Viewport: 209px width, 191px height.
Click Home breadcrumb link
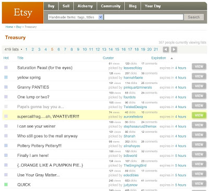pyautogui.click(x=9, y=27)
